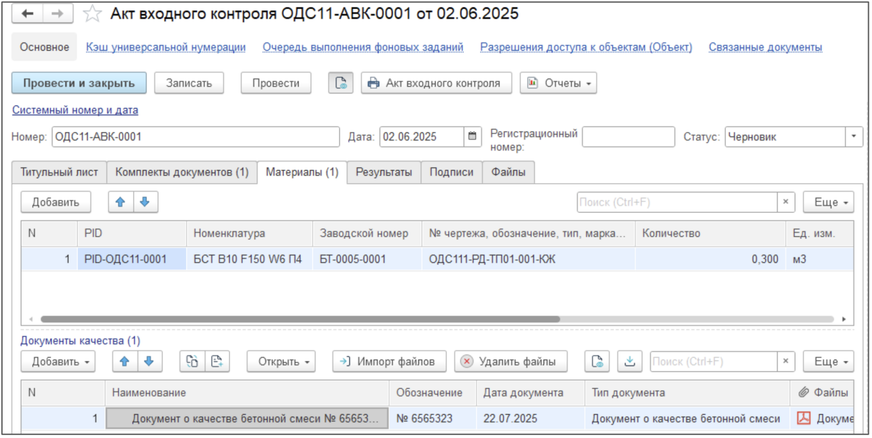The image size is (872, 438).
Task: Click the forward navigation arrow
Action: click(57, 13)
